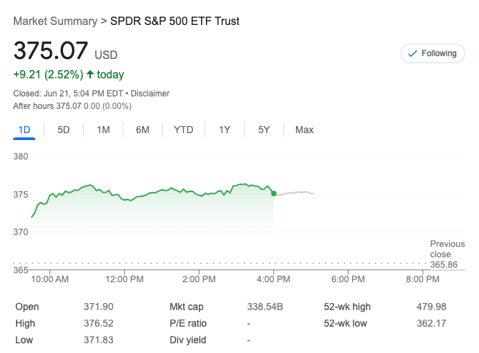Open the YTD chart view
The image size is (479, 353).
[184, 130]
